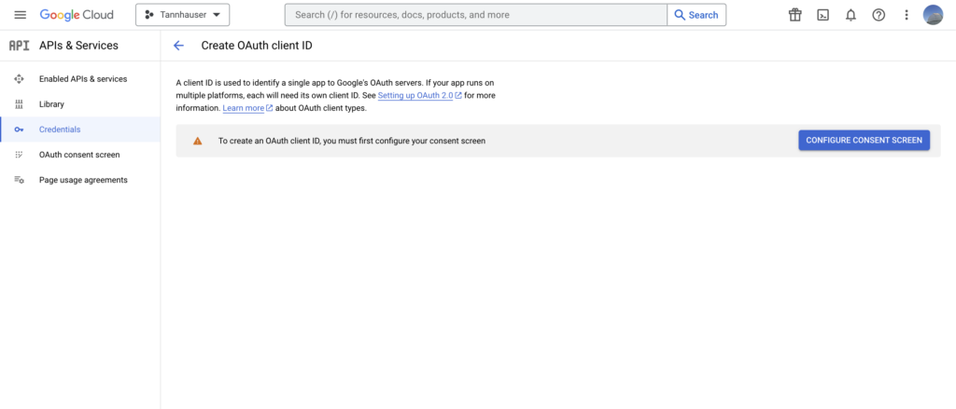
Task: Open OAuth consent screen menu item
Action: point(80,155)
